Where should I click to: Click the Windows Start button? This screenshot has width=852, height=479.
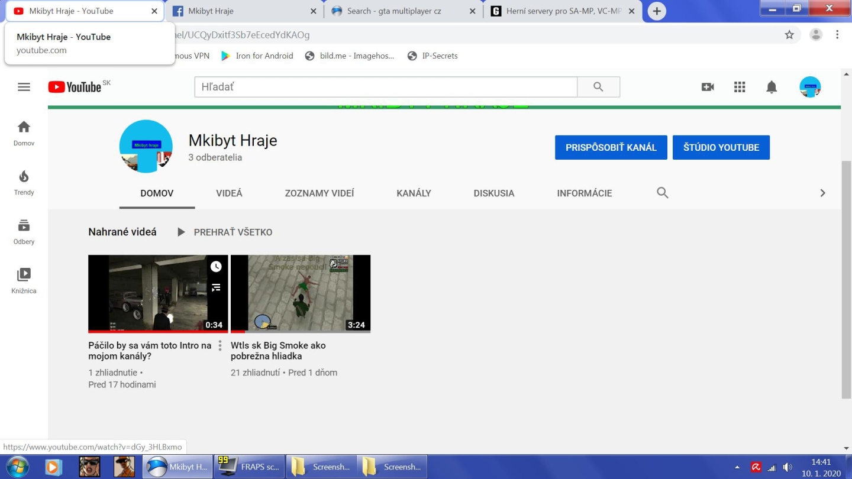(x=17, y=467)
